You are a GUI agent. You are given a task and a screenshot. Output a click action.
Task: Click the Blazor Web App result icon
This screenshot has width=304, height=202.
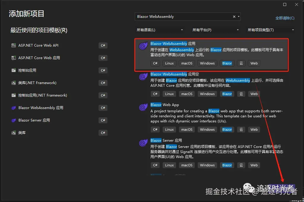[x=143, y=107]
